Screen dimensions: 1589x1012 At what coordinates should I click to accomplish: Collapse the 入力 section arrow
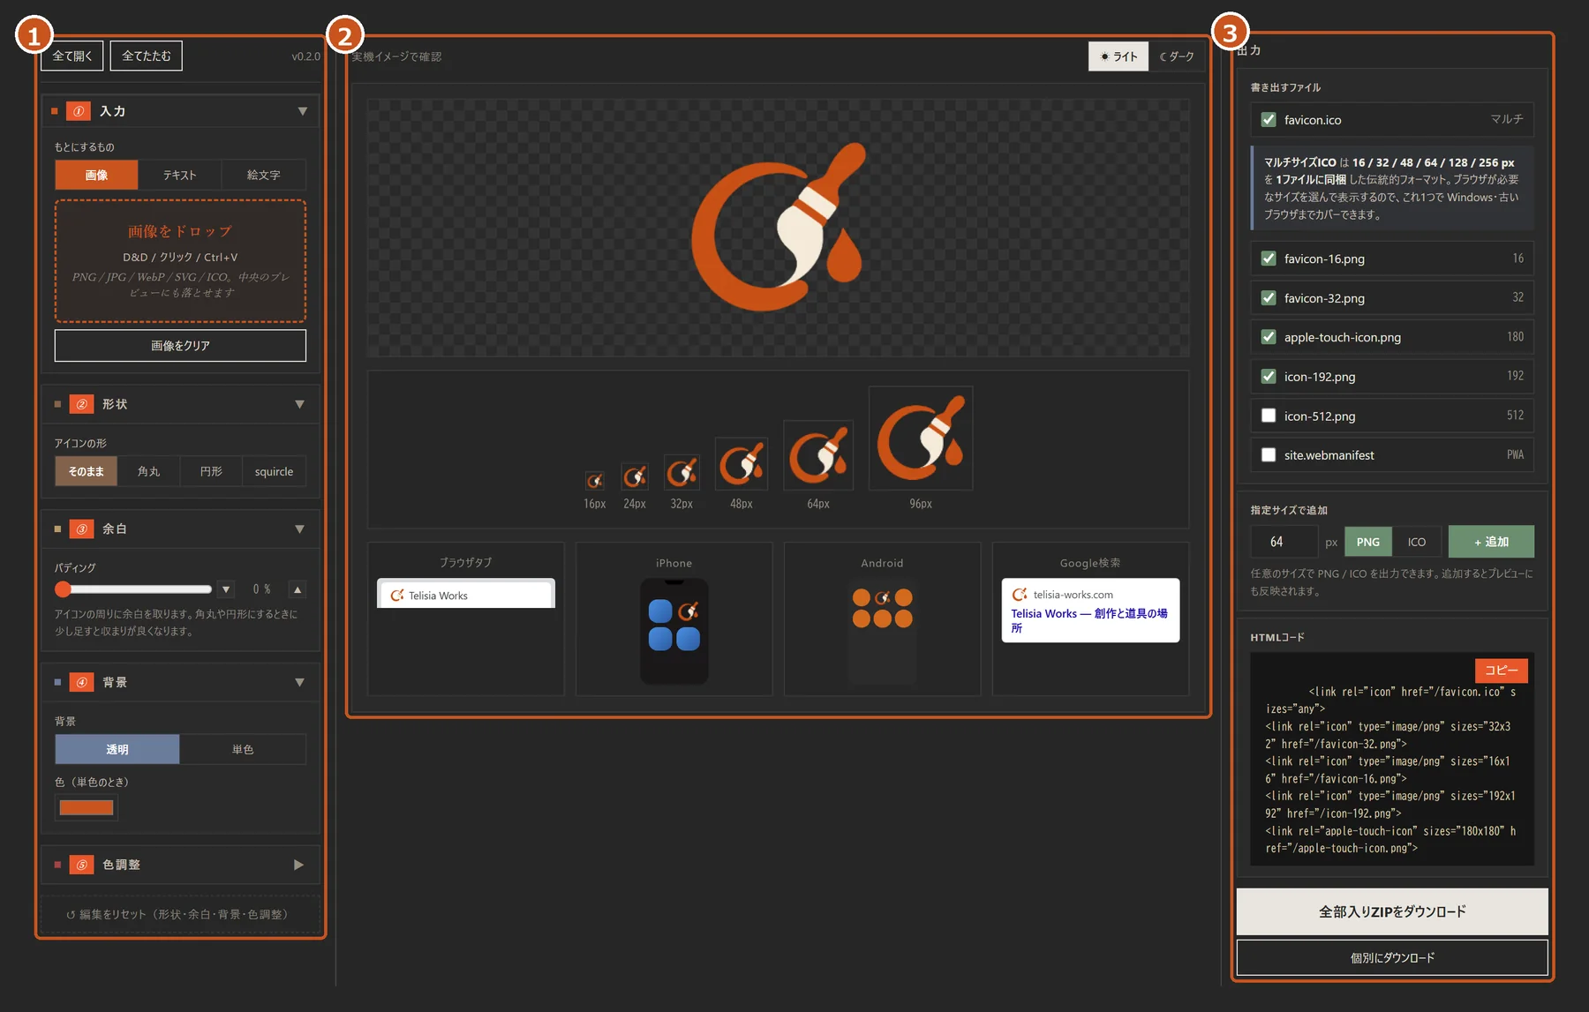pyautogui.click(x=302, y=111)
